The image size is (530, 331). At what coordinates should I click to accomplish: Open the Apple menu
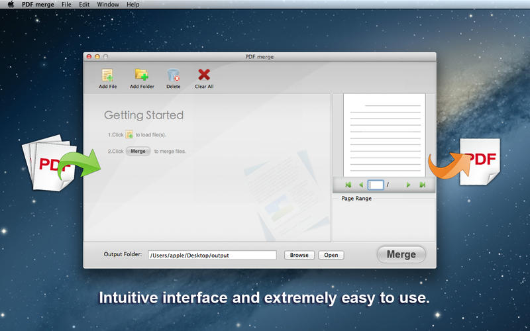point(10,5)
